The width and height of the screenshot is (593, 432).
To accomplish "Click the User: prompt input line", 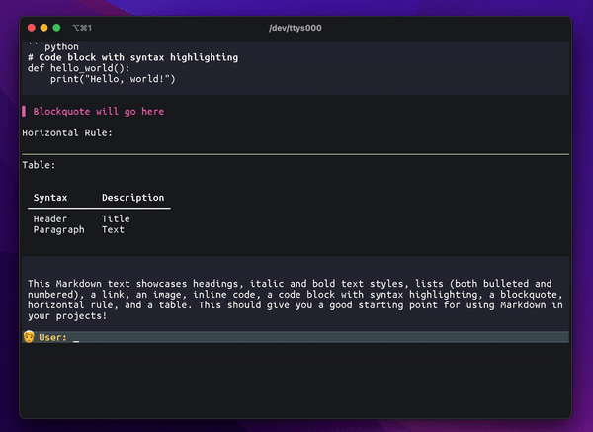I will pos(296,337).
